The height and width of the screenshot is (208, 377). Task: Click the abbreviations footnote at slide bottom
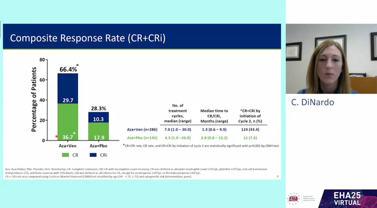click(136, 173)
